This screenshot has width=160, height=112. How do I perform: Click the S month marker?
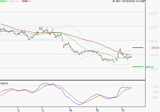click(98, 110)
